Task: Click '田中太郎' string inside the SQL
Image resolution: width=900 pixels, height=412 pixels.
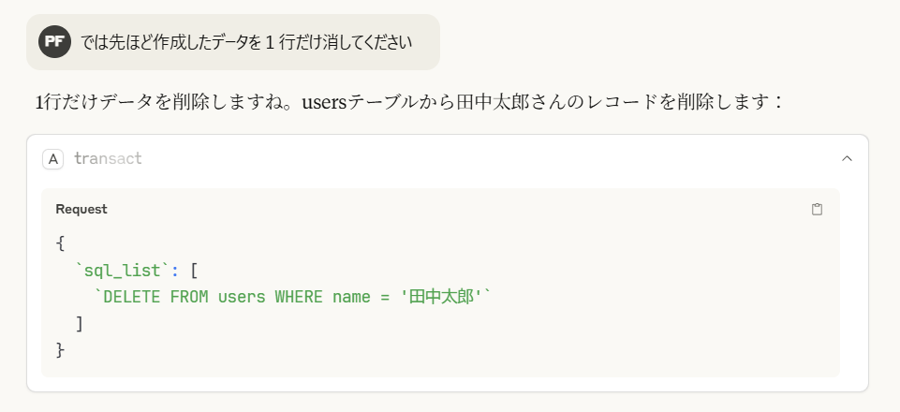Action: [x=441, y=297]
